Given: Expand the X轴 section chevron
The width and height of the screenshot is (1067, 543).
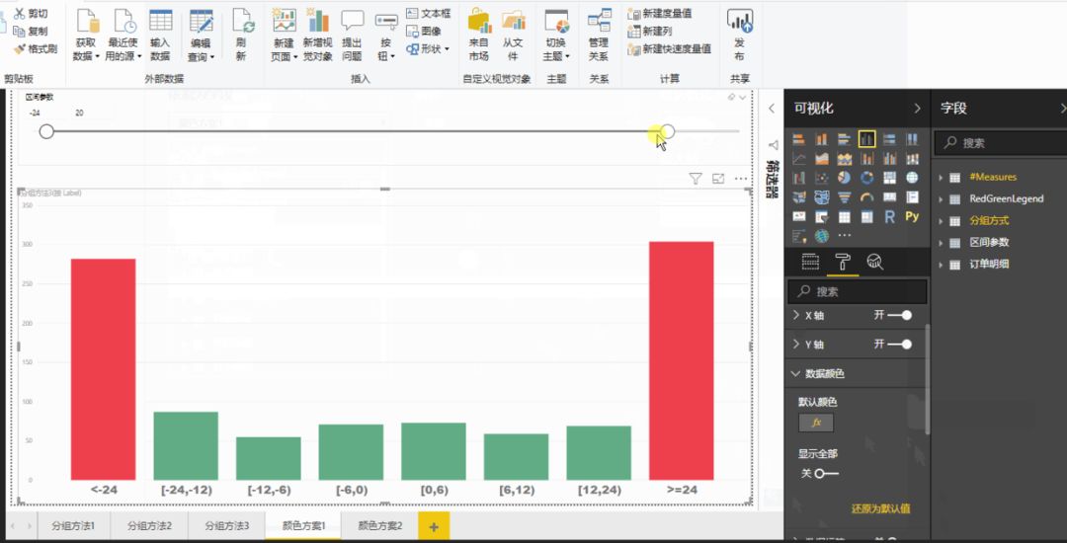Looking at the screenshot, I should pos(797,315).
